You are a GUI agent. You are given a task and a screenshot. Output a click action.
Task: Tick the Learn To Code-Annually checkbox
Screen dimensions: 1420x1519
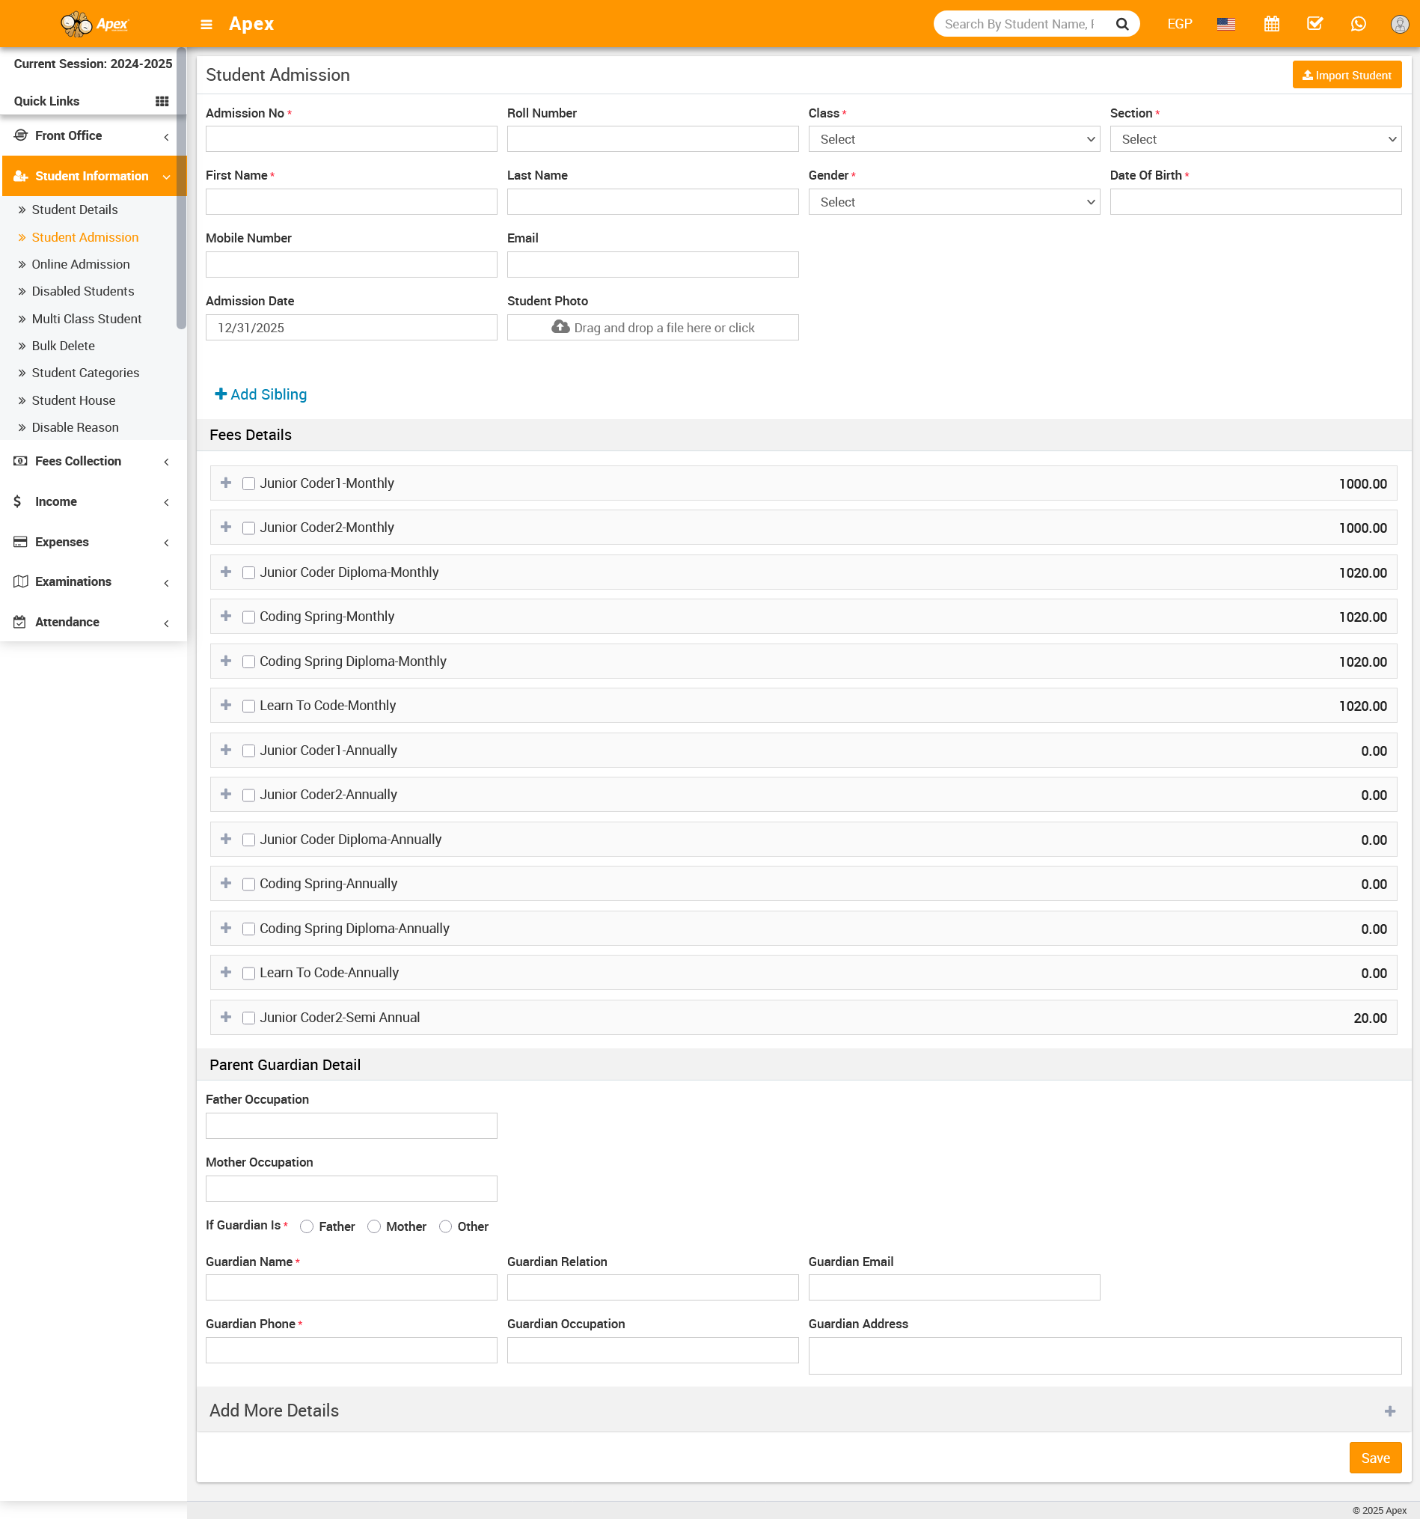coord(248,974)
